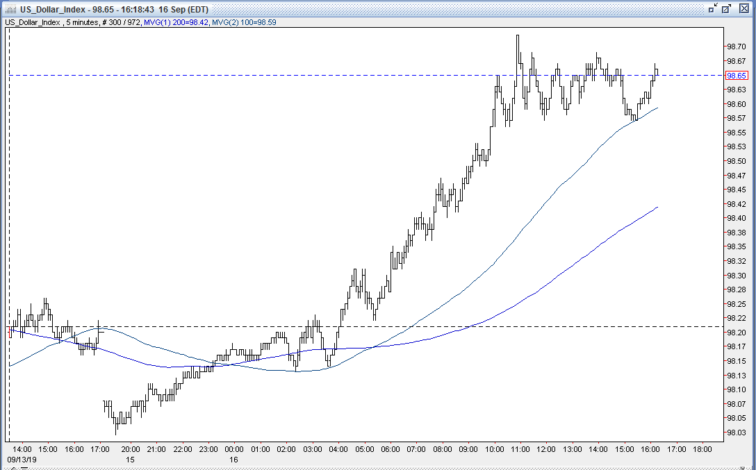756x470 pixels.
Task: Click the 98.03 price axis label
Action: click(737, 433)
